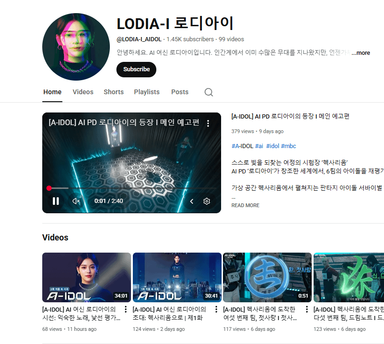Open options for the 첫사랑 video
This screenshot has width=384, height=344.
307,309
